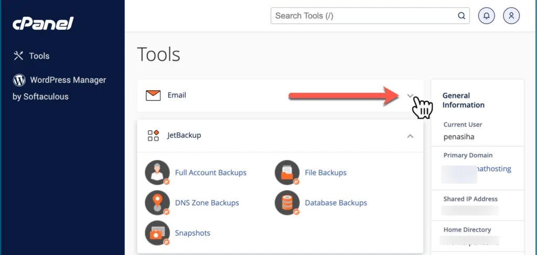537x255 pixels.
Task: Open the Full Account Backups link
Action: tap(210, 173)
